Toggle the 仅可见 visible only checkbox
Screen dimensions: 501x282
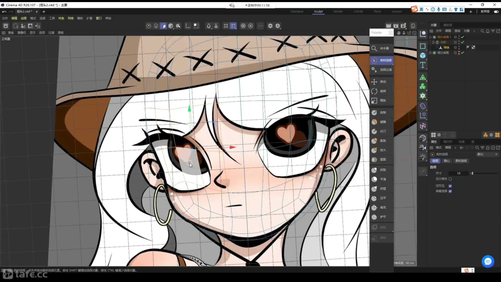(450, 186)
